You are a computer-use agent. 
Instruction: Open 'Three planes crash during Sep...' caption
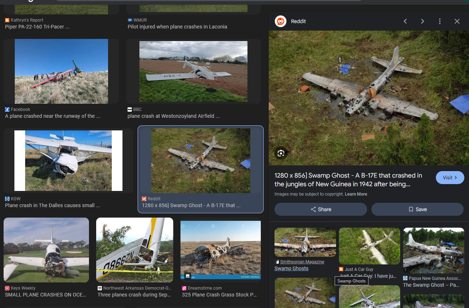click(x=134, y=295)
